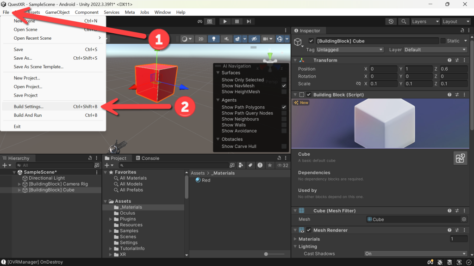Screen dimensions: 474x266
Task: Click Search by Label tag icon
Action: point(250,165)
